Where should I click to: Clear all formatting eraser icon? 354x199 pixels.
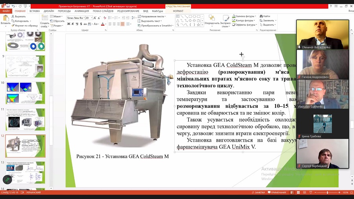tap(105, 18)
